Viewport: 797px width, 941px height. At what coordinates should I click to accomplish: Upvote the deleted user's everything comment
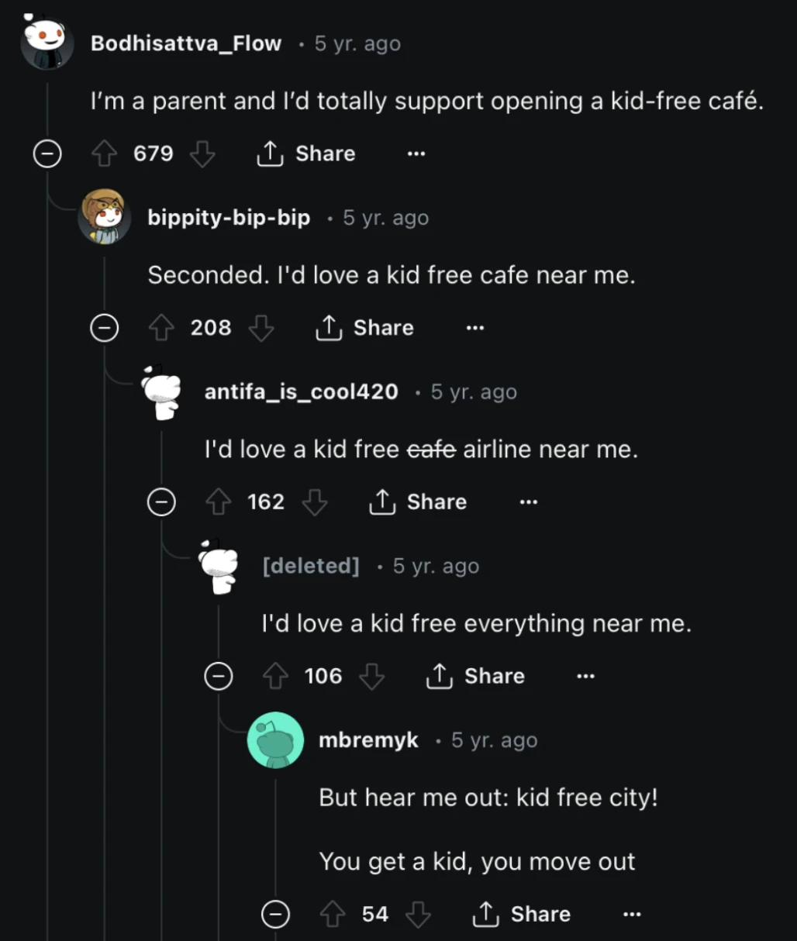pyautogui.click(x=275, y=676)
